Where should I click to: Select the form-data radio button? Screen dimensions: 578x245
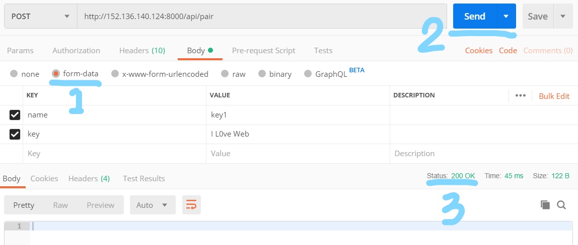pos(56,74)
